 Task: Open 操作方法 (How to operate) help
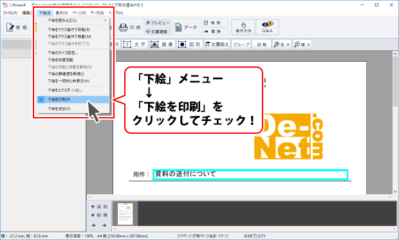243,27
